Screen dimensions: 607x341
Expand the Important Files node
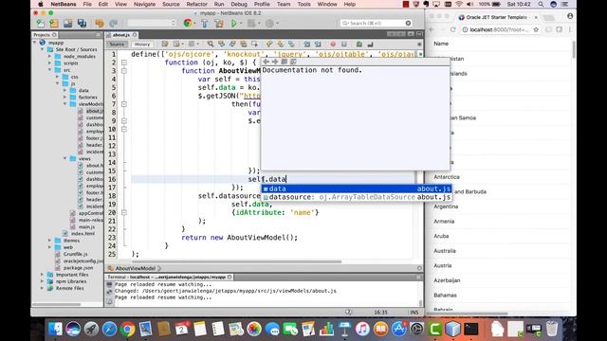coord(42,275)
